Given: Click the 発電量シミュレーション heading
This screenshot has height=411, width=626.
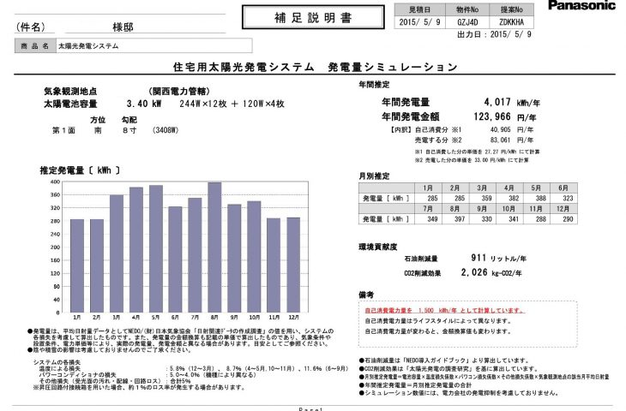Looking at the screenshot, I should pos(393,67).
